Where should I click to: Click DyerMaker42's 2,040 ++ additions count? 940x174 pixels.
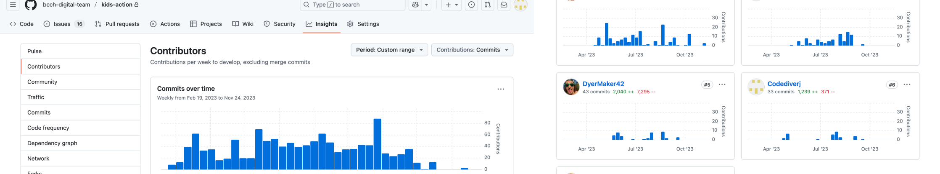pyautogui.click(x=623, y=92)
